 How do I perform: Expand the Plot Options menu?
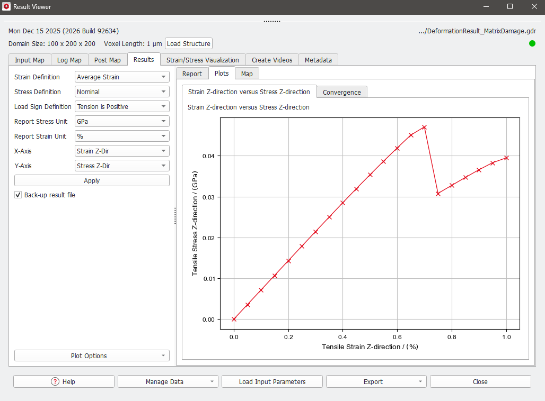coord(92,356)
